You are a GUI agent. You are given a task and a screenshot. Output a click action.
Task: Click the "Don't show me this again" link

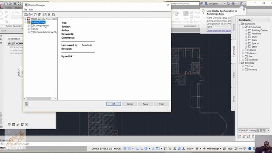[x=219, y=31]
